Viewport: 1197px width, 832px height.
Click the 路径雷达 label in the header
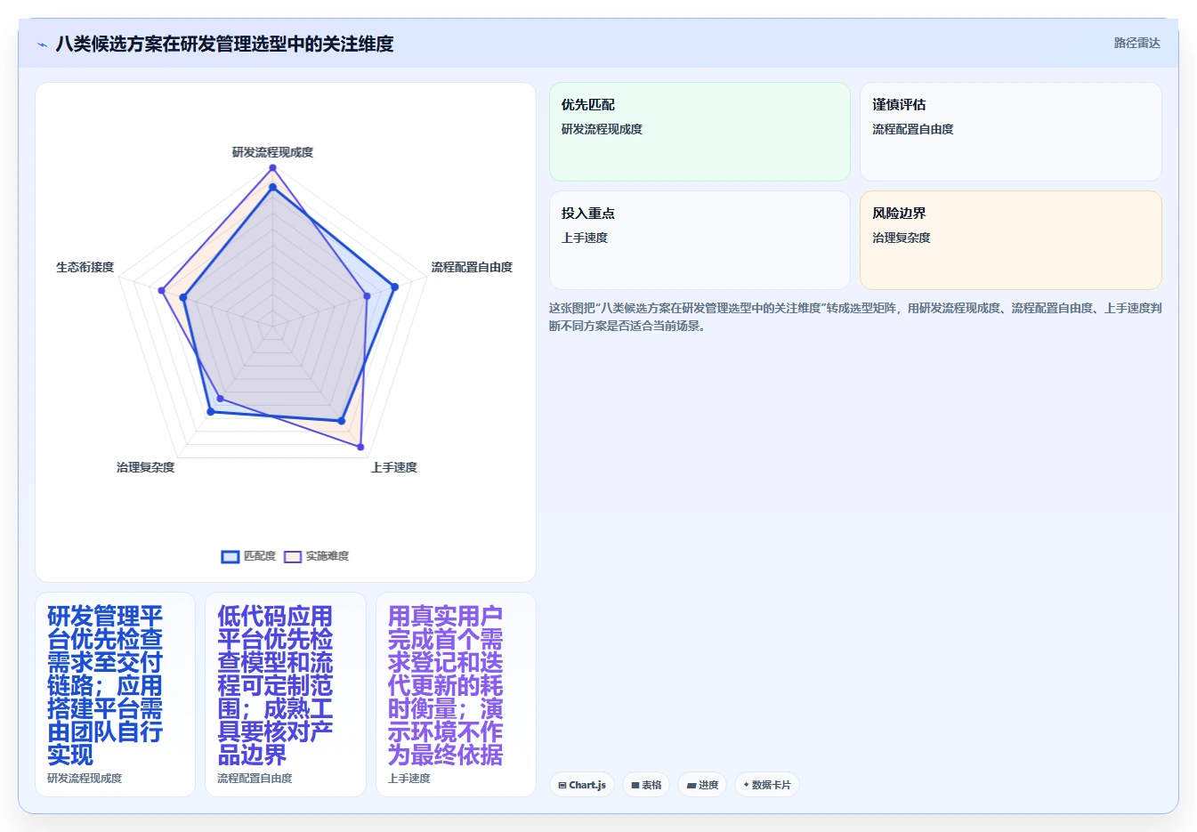coord(1136,43)
